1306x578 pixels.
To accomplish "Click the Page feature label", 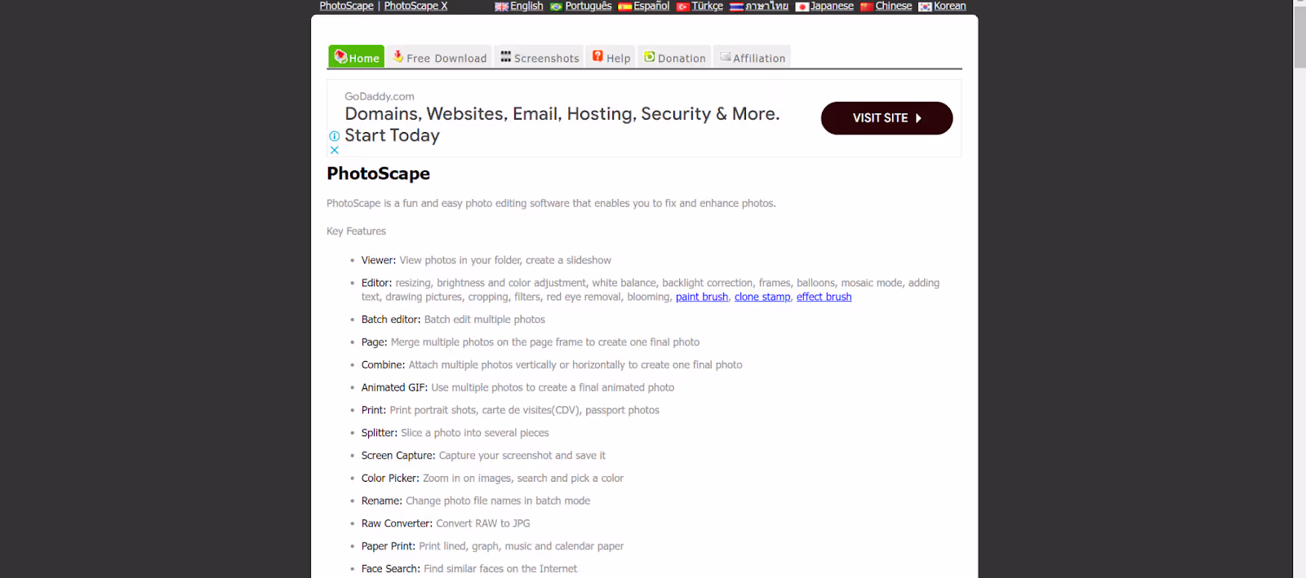I will [375, 342].
